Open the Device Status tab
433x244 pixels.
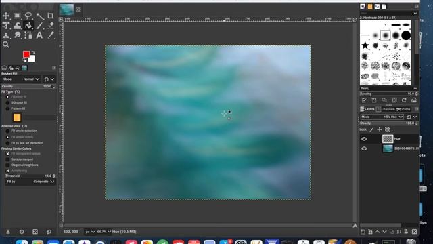11,68
